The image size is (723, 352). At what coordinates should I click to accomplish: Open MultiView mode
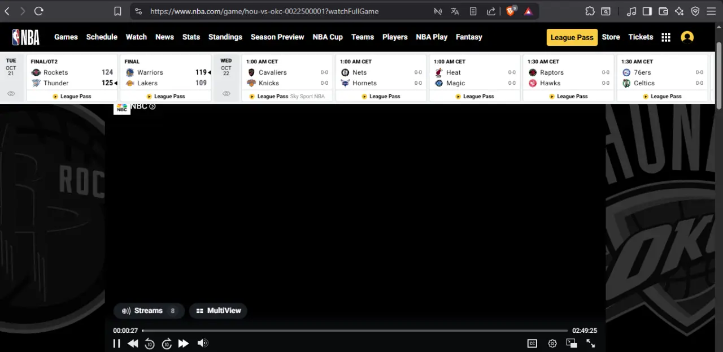tap(218, 311)
